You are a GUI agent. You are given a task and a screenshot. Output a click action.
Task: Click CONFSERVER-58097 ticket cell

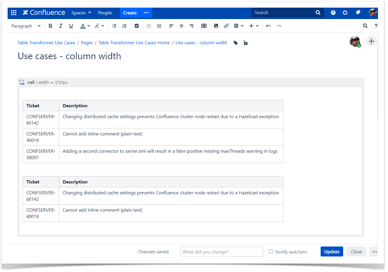[41, 154]
